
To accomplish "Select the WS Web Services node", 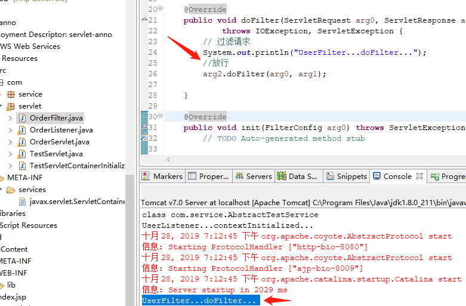I will coord(30,47).
